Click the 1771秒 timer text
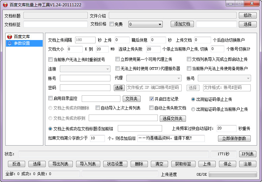262x182 pixels. click(x=224, y=154)
